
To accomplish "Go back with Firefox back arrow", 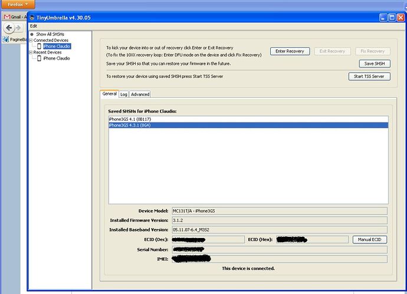I will (x=9, y=28).
